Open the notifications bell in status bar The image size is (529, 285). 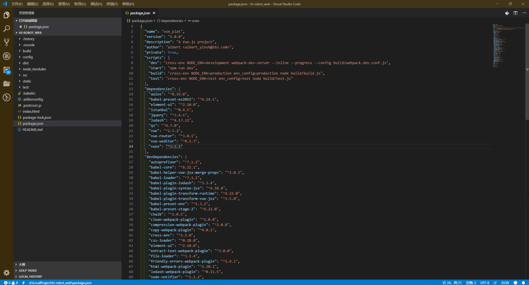[x=523, y=283]
